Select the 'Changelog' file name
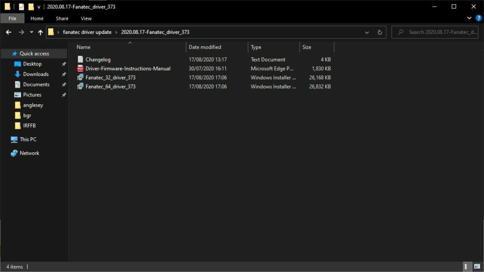This screenshot has height=272, width=484. 98,59
